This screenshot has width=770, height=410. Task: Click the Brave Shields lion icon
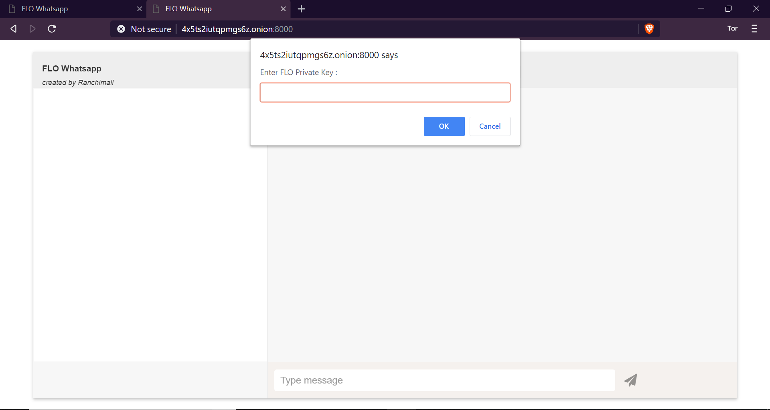[649, 29]
